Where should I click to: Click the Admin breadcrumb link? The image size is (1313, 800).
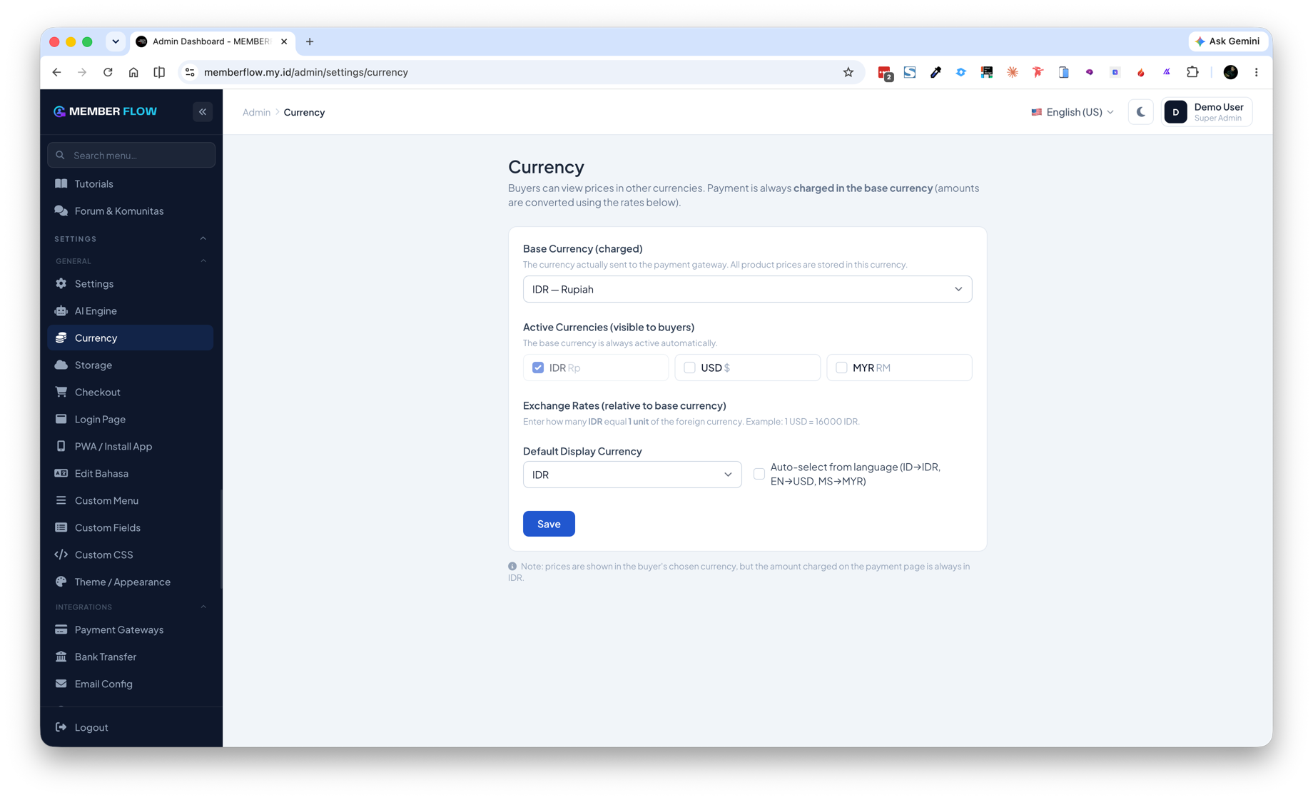pos(256,112)
